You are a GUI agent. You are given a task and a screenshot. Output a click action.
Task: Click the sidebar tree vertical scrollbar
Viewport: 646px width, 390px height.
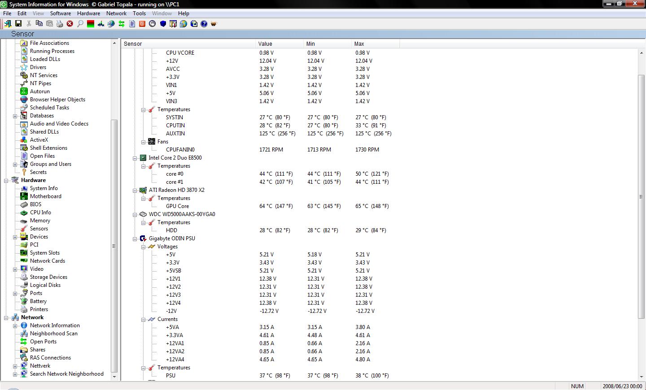tap(114, 246)
